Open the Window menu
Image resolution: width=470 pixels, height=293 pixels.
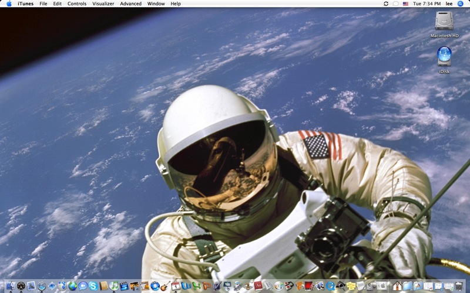pyautogui.click(x=156, y=4)
